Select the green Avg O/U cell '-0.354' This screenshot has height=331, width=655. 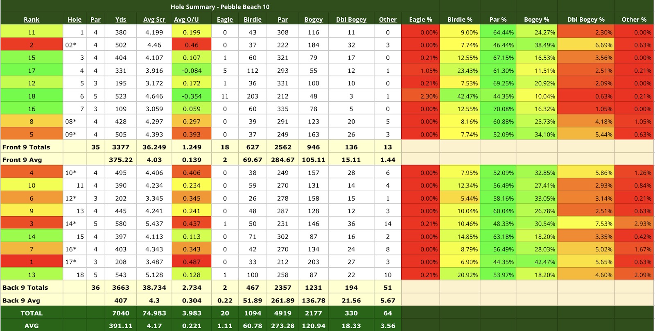[192, 96]
